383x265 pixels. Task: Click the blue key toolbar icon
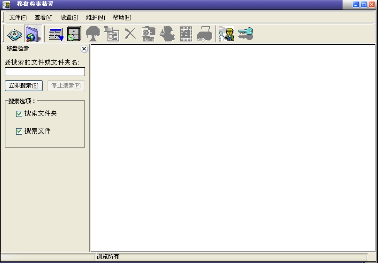tap(246, 34)
